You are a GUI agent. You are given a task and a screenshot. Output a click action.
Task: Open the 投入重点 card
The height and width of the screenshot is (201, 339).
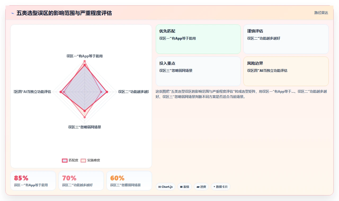198,71
